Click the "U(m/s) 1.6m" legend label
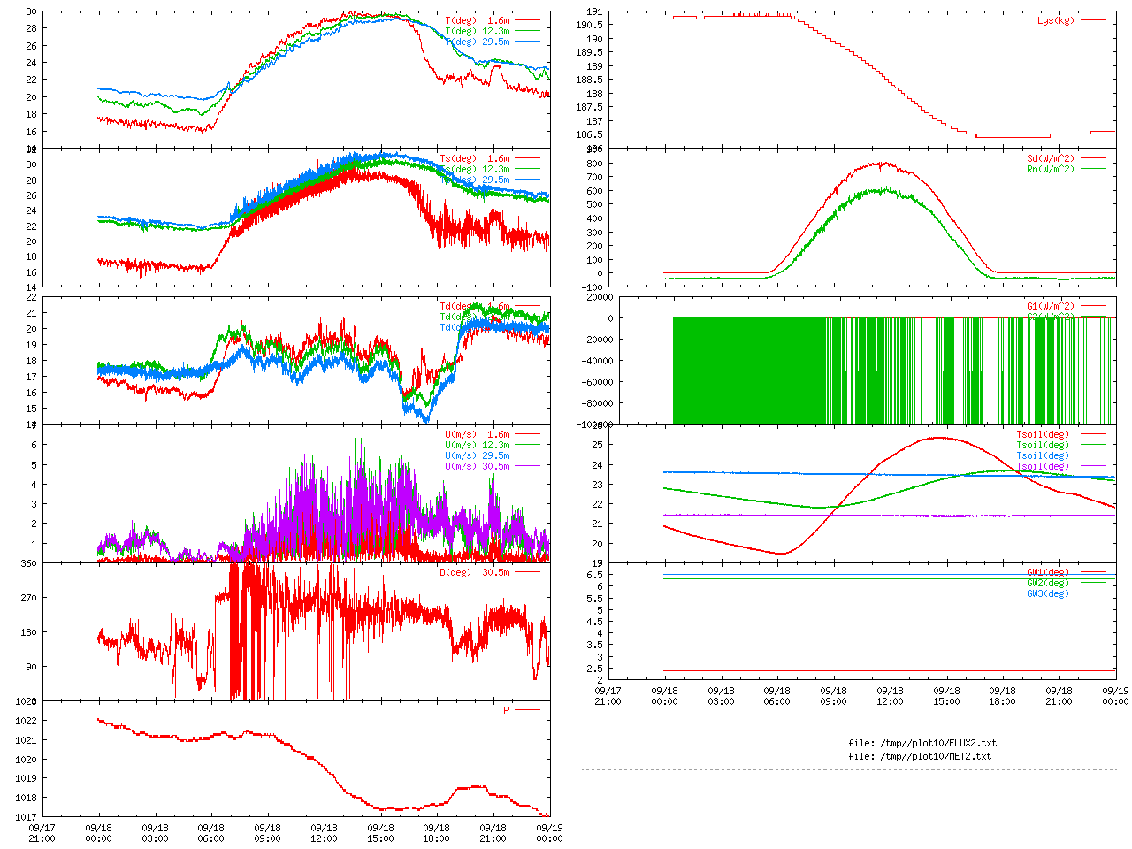1132x849 pixels. tap(477, 434)
